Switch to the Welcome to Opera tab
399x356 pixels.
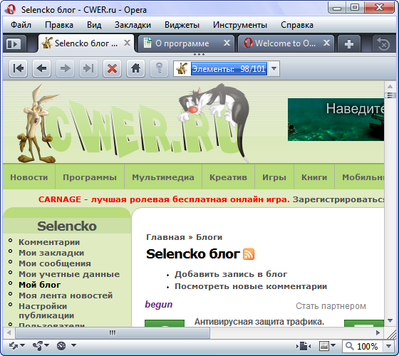[x=285, y=43]
